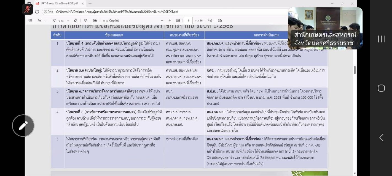
Task: Rotate the PDF pages
Action: tap(210, 20)
